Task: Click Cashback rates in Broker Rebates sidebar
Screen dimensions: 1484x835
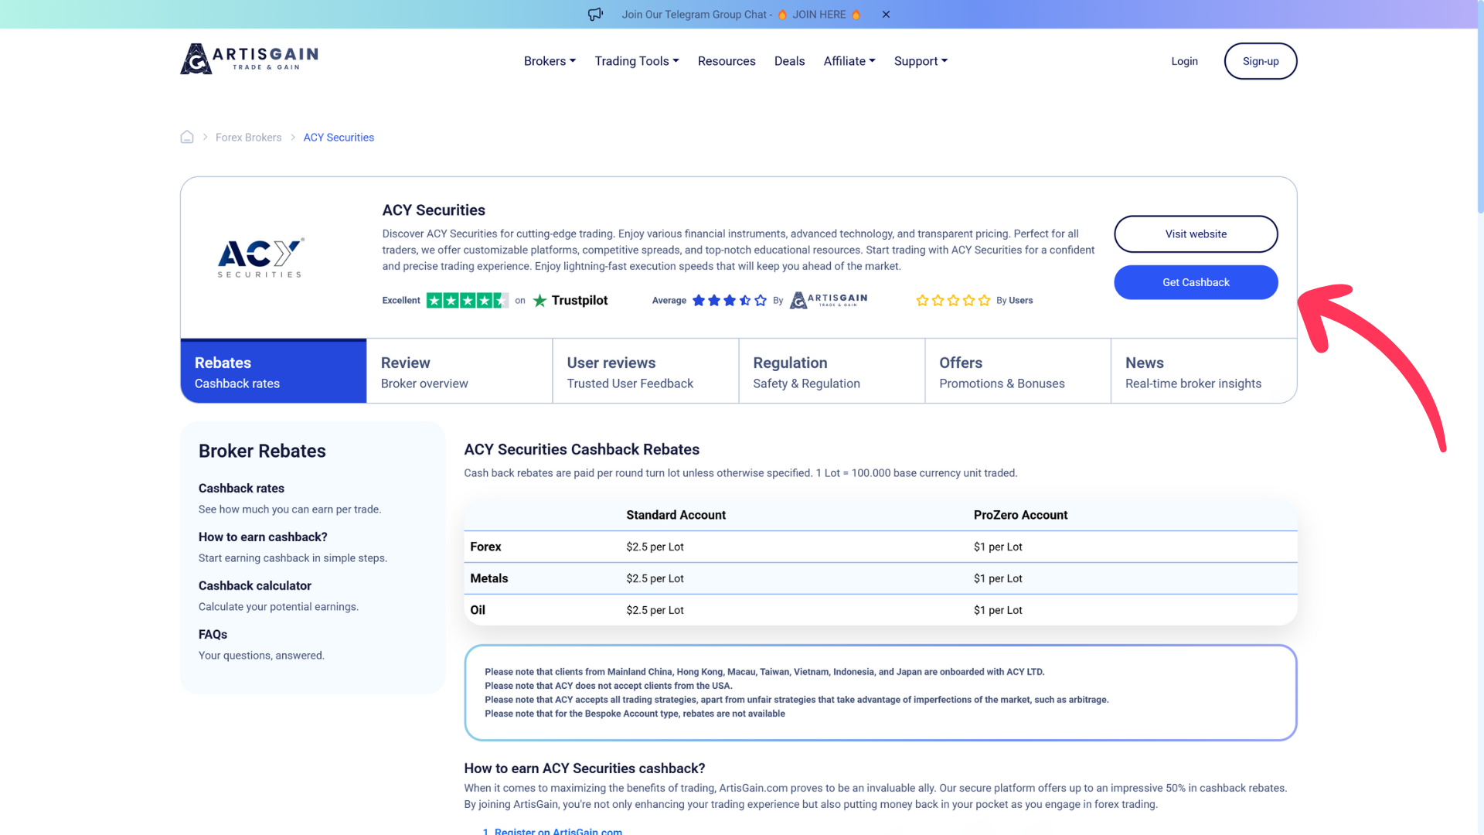Action: (241, 489)
